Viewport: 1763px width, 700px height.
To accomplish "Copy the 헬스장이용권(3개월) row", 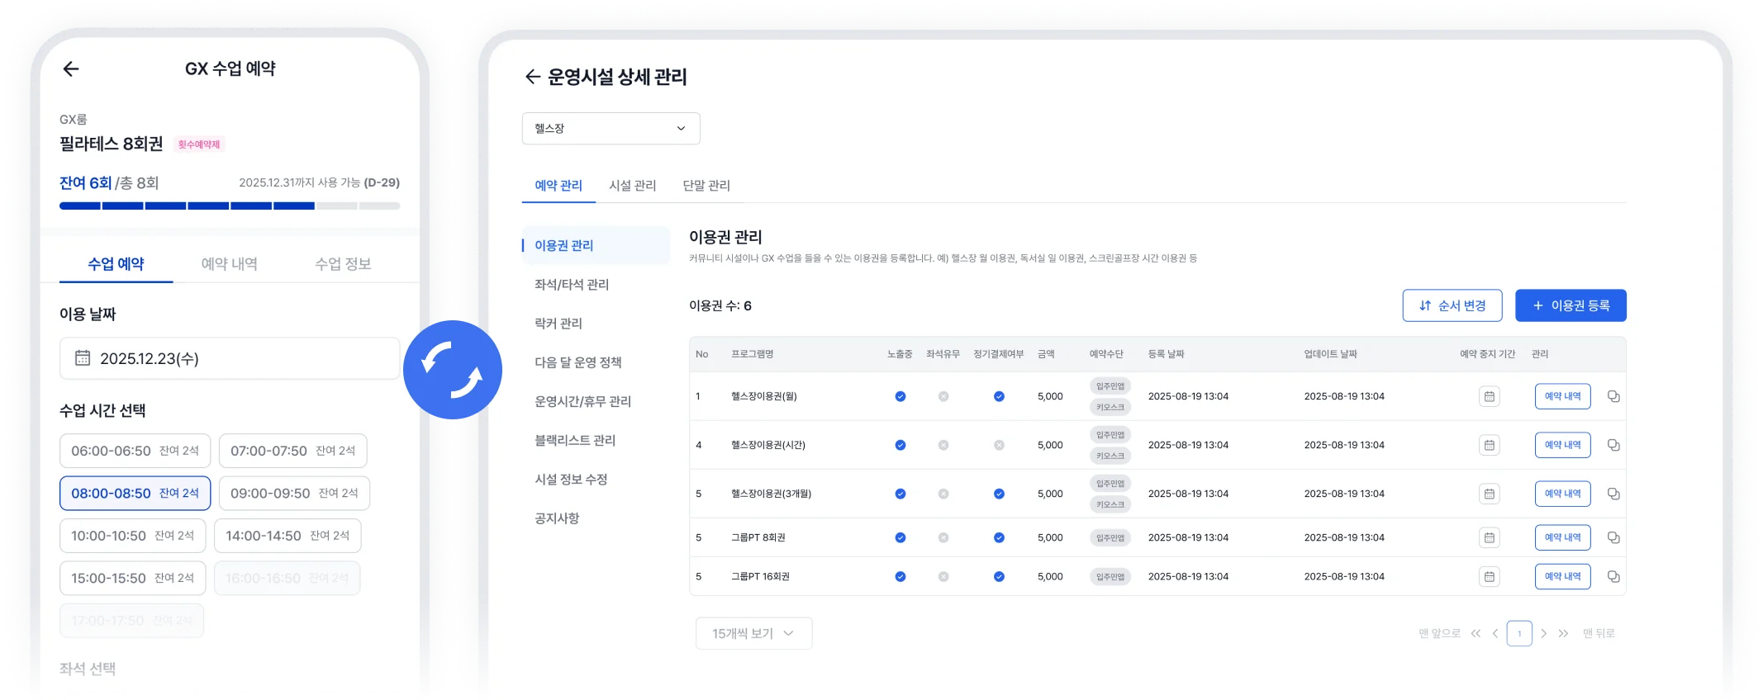I will coord(1613,494).
